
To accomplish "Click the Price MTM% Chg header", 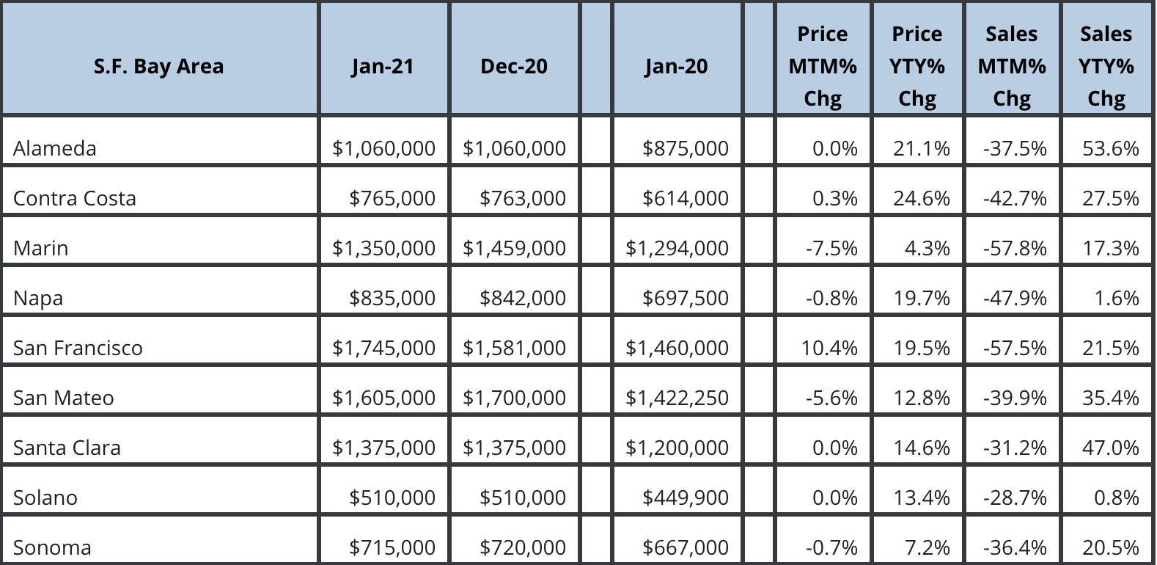I will (823, 66).
